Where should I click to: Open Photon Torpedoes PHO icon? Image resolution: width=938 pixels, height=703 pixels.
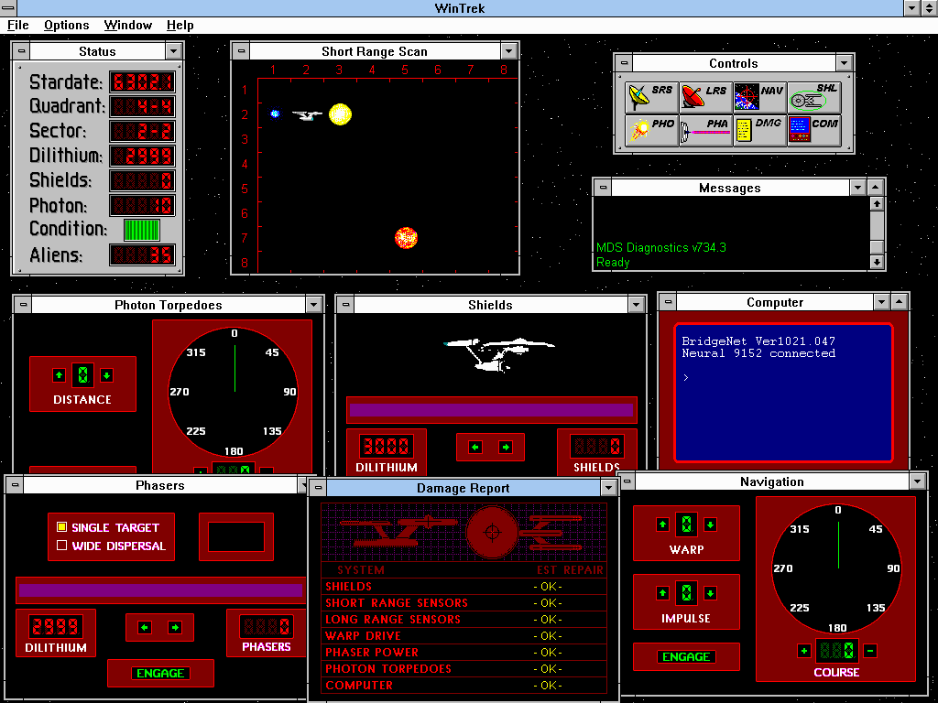651,130
